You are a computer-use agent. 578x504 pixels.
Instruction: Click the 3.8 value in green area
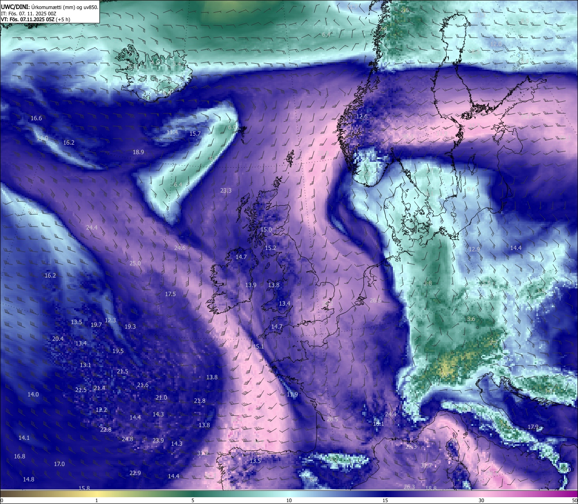428,283
